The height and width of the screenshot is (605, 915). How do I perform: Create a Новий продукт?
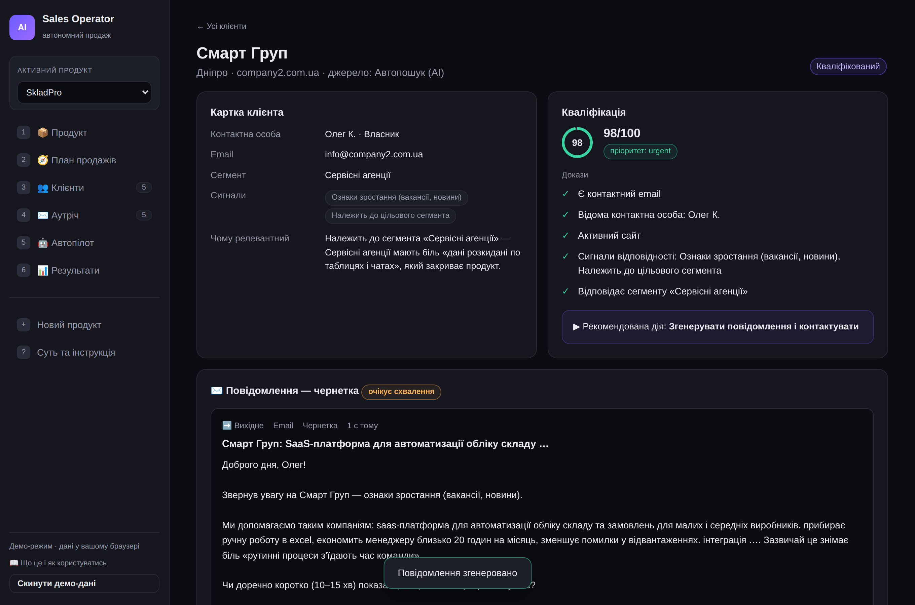pos(84,325)
